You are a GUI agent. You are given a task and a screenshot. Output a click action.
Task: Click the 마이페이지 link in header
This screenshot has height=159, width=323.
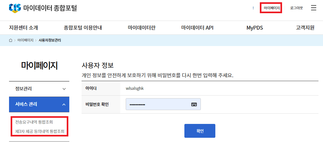[x=272, y=8]
